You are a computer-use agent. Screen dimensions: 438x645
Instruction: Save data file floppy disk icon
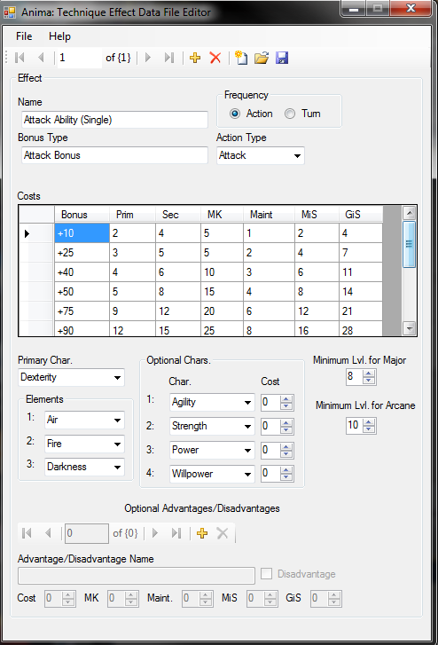pos(282,58)
